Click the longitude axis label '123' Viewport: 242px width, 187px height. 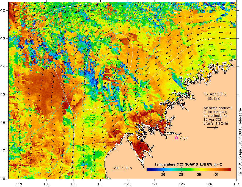click(x=128, y=184)
